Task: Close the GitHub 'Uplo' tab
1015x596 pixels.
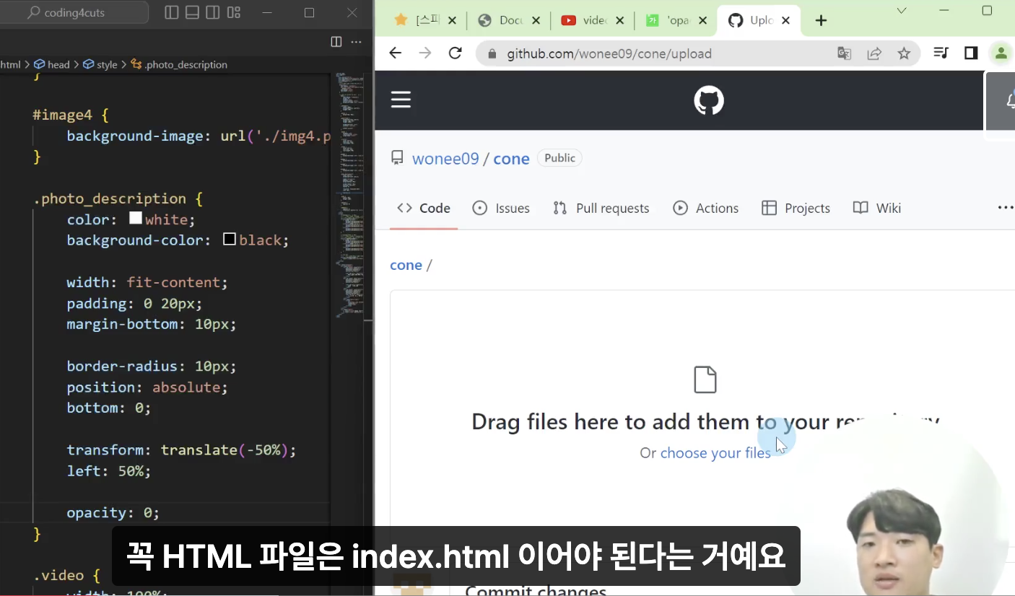Action: pos(786,20)
